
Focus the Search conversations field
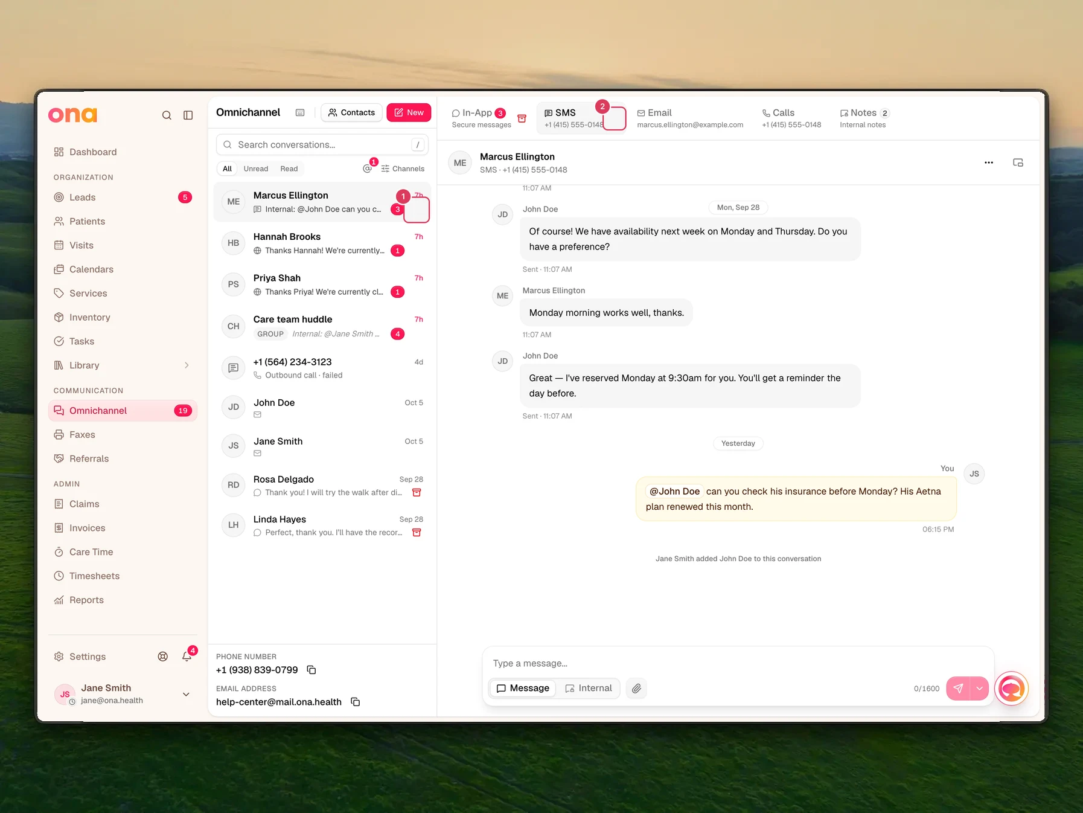coord(322,145)
